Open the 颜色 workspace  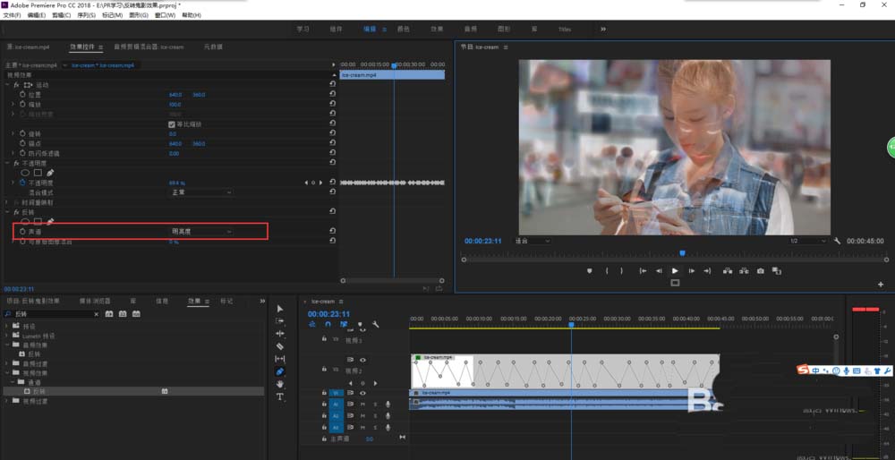pyautogui.click(x=403, y=29)
